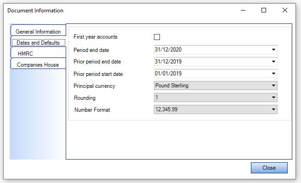Click the First year accounts label
The height and width of the screenshot is (183, 301).
click(96, 37)
